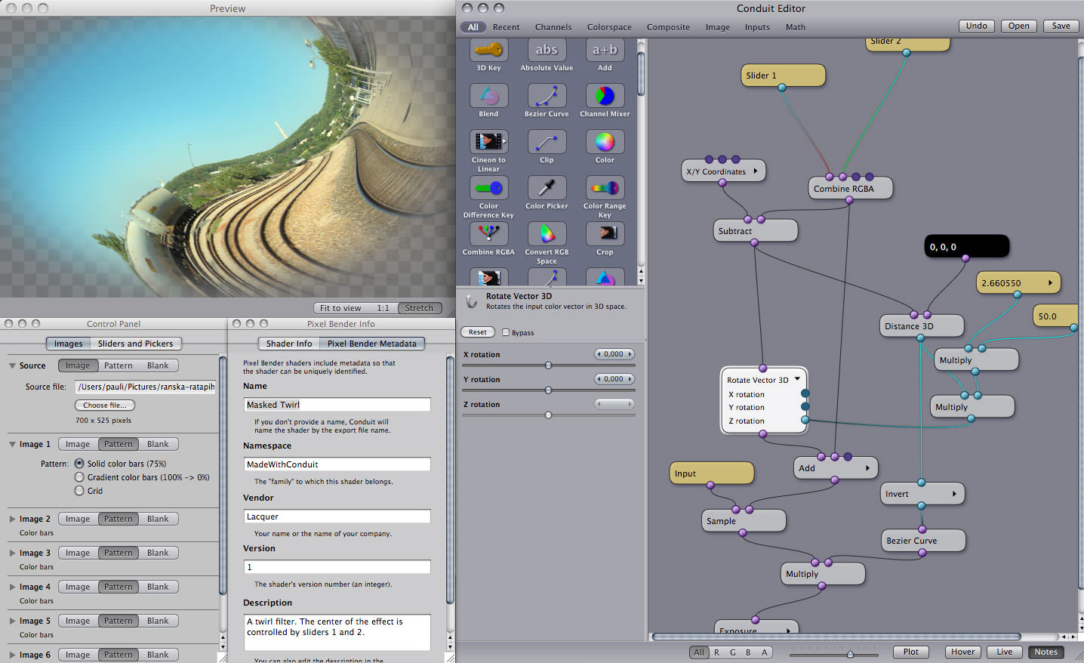Expand the Image 4 section

(12, 587)
